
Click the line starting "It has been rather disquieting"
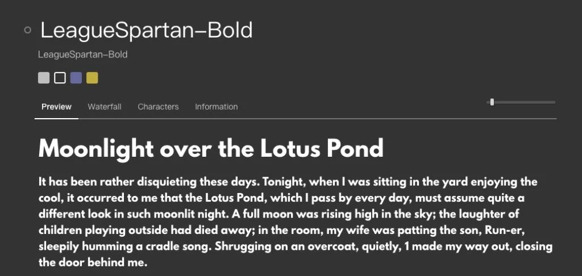(x=288, y=182)
